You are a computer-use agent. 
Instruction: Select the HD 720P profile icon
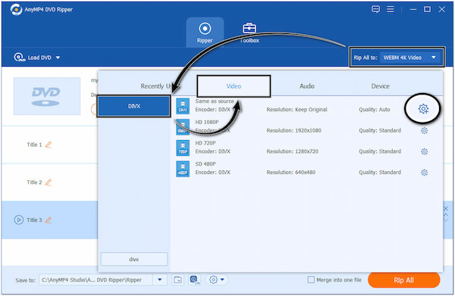click(183, 148)
